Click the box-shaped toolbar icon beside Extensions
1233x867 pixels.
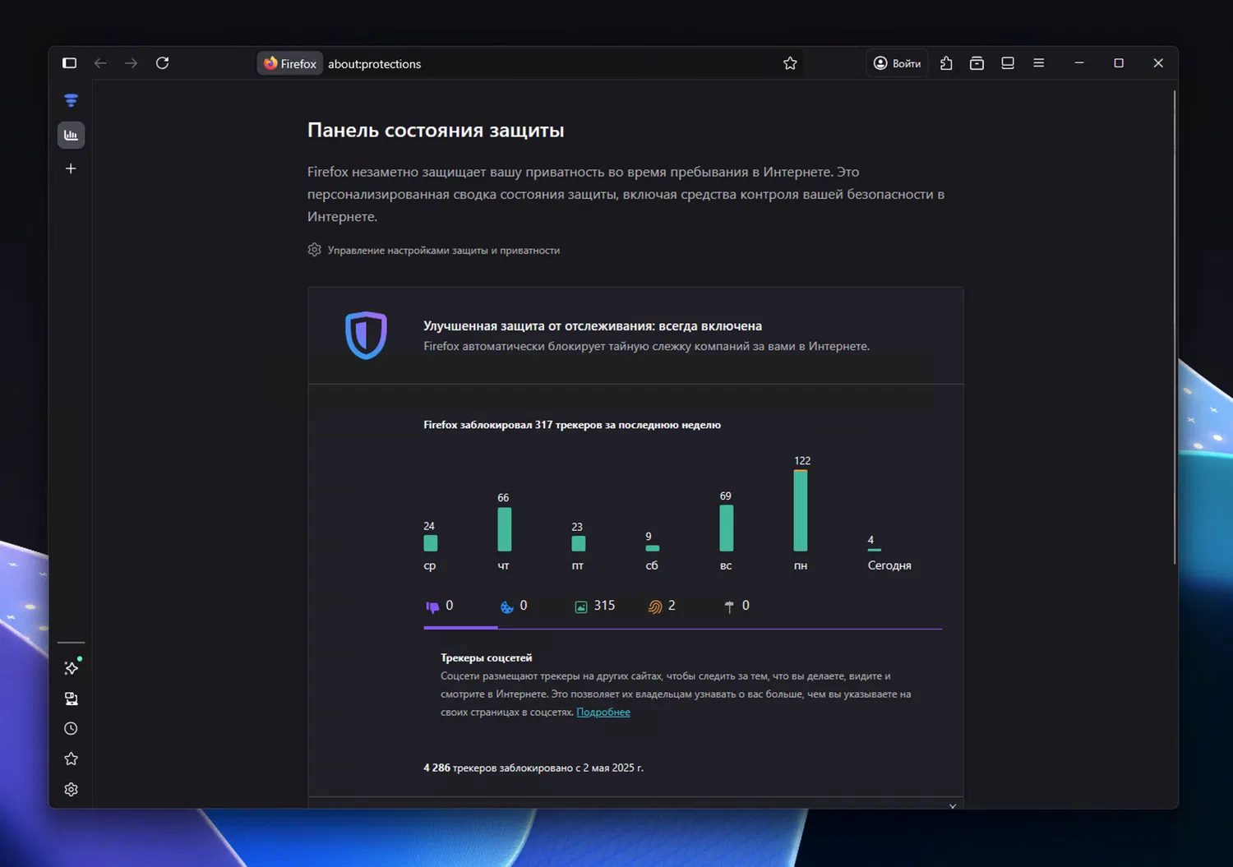point(977,63)
